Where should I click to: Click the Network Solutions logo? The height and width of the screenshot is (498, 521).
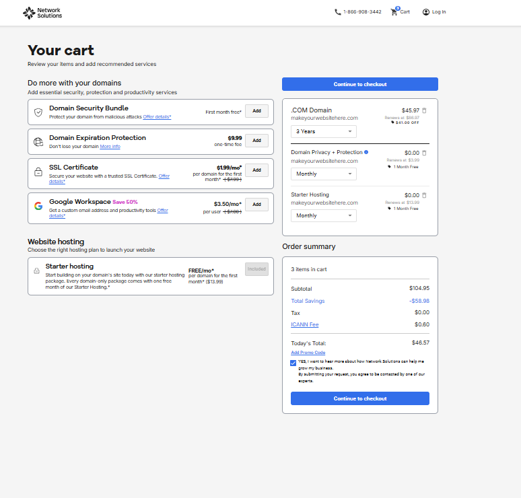point(42,13)
